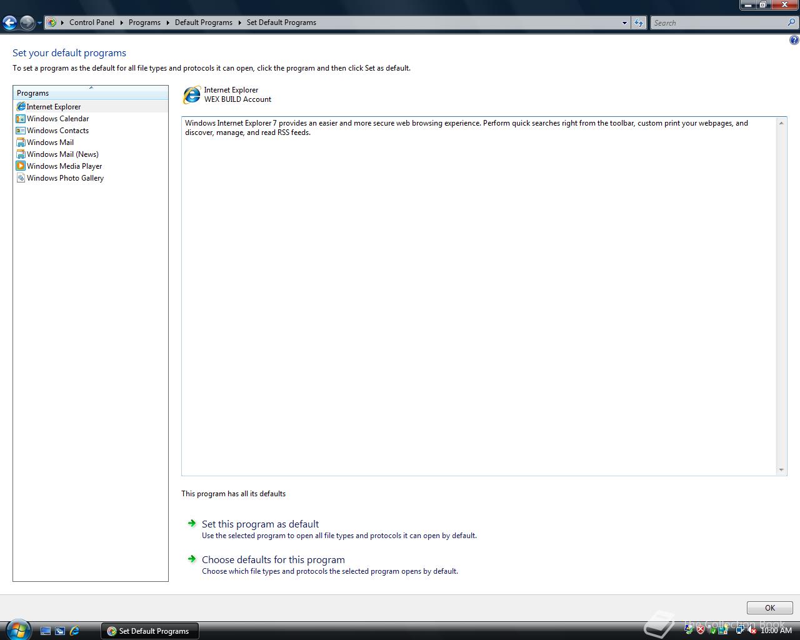
Task: Select Windows Photo Gallery text in list
Action: (x=66, y=178)
